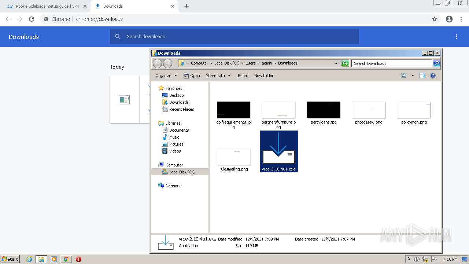469x264 pixels.
Task: Select Computer in the address breadcrumb
Action: point(199,63)
